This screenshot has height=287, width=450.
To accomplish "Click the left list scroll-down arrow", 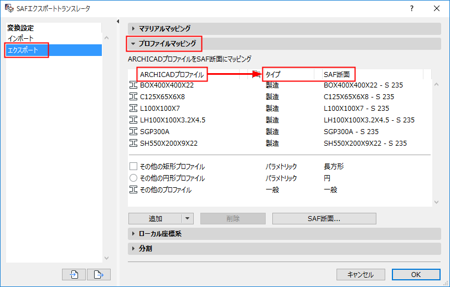I will (x=106, y=258).
